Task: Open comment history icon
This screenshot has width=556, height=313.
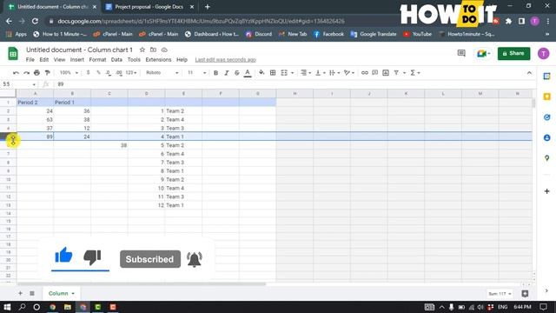Action: pos(461,54)
